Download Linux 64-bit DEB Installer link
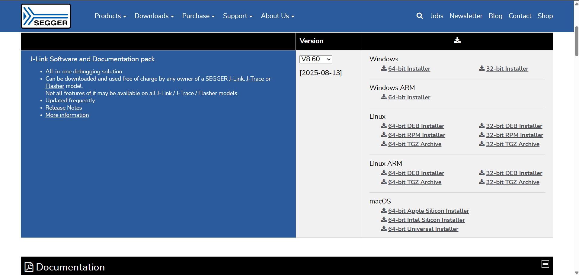Image resolution: width=579 pixels, height=275 pixels. click(416, 126)
